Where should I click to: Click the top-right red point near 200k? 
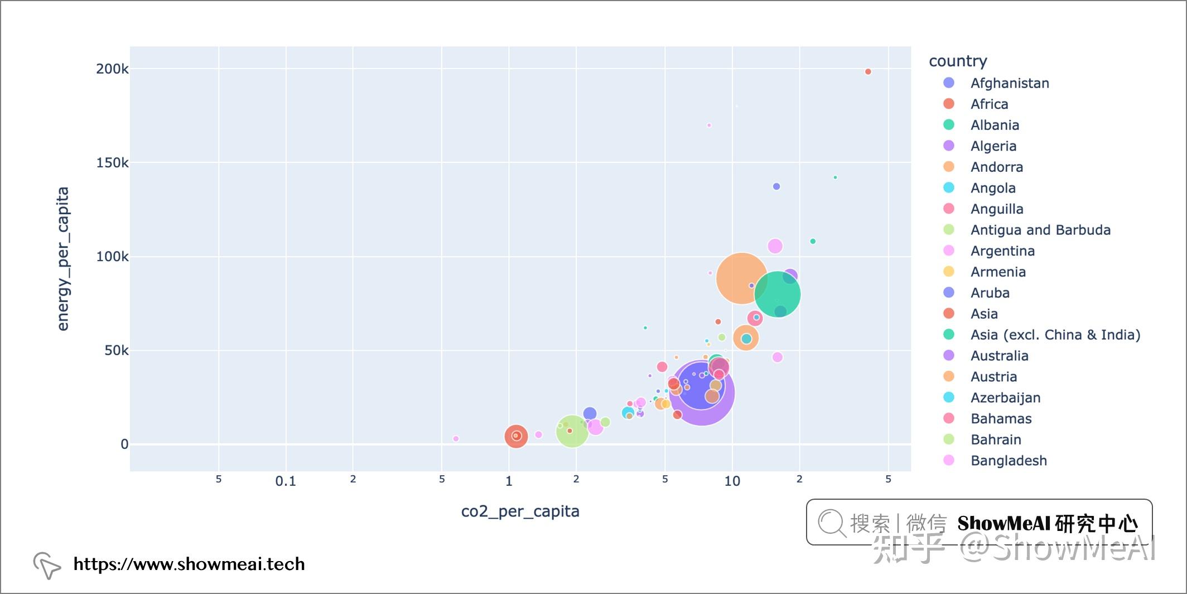click(x=868, y=71)
